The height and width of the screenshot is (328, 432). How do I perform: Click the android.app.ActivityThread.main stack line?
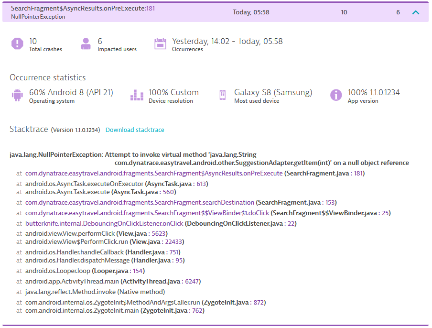(x=108, y=282)
